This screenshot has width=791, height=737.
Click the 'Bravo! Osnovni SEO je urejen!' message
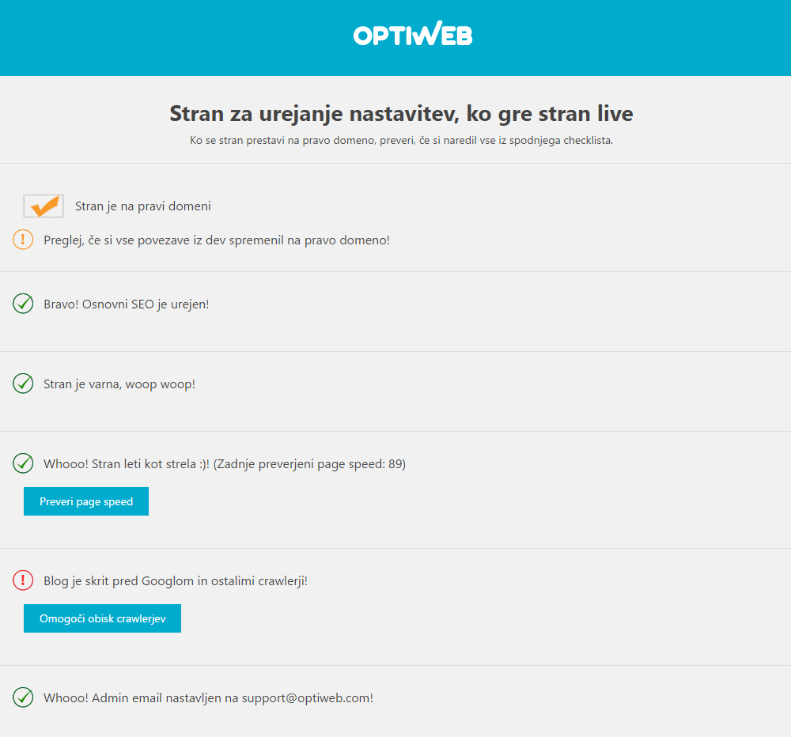tap(127, 304)
